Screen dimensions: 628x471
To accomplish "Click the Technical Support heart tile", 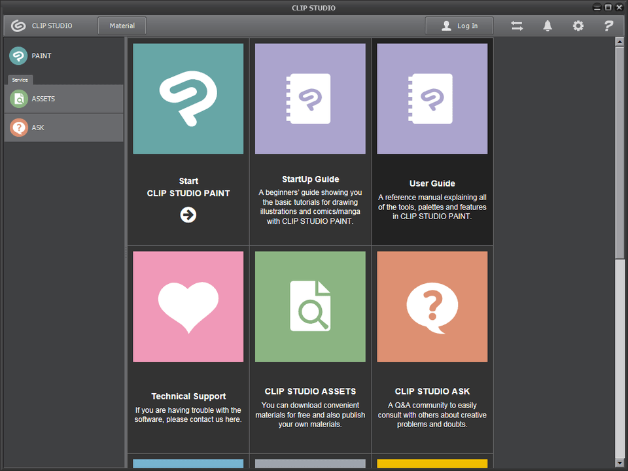I will (x=188, y=307).
